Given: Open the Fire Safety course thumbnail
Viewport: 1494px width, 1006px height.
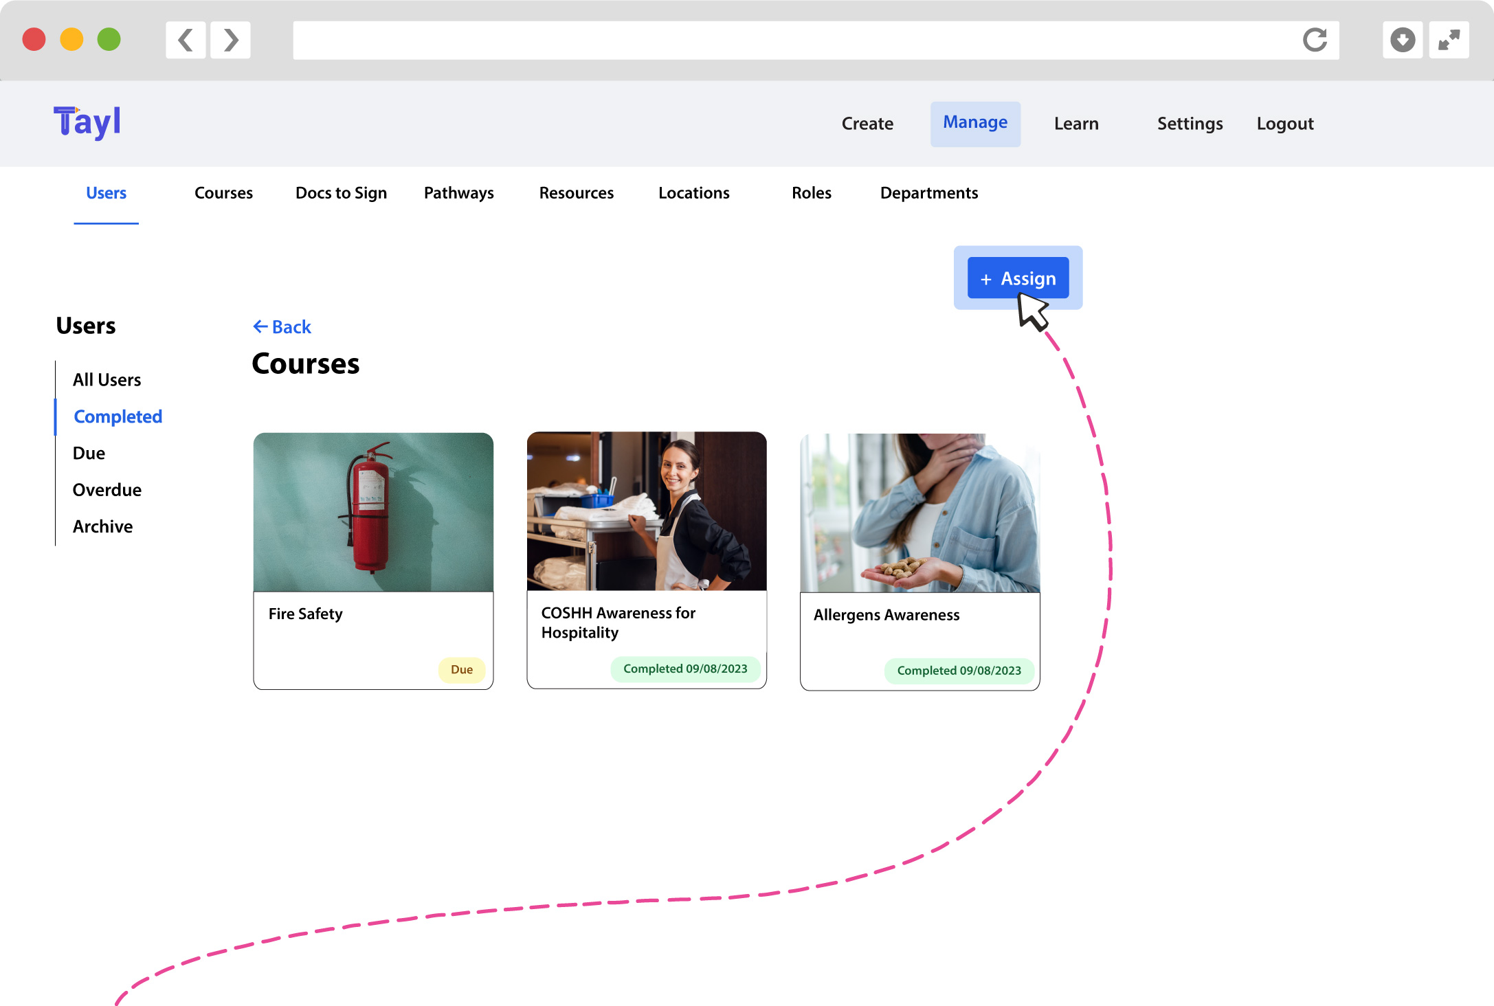Looking at the screenshot, I should [x=373, y=512].
